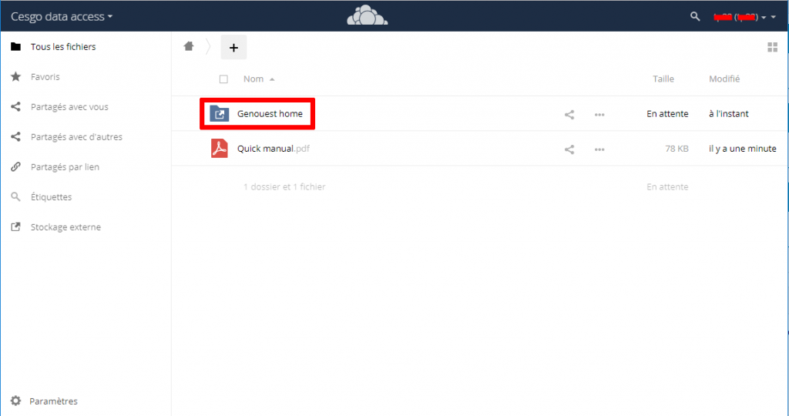Open more actions for Genouest home
This screenshot has width=789, height=416.
[x=599, y=115]
